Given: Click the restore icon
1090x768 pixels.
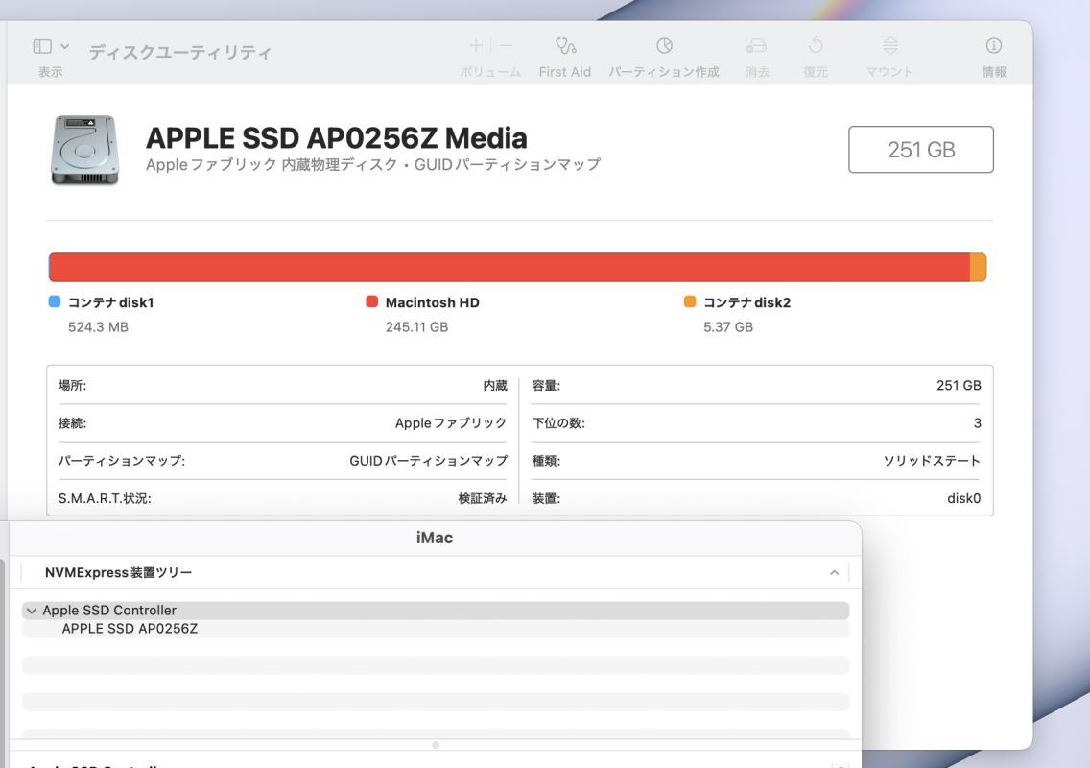Looking at the screenshot, I should pyautogui.click(x=816, y=46).
